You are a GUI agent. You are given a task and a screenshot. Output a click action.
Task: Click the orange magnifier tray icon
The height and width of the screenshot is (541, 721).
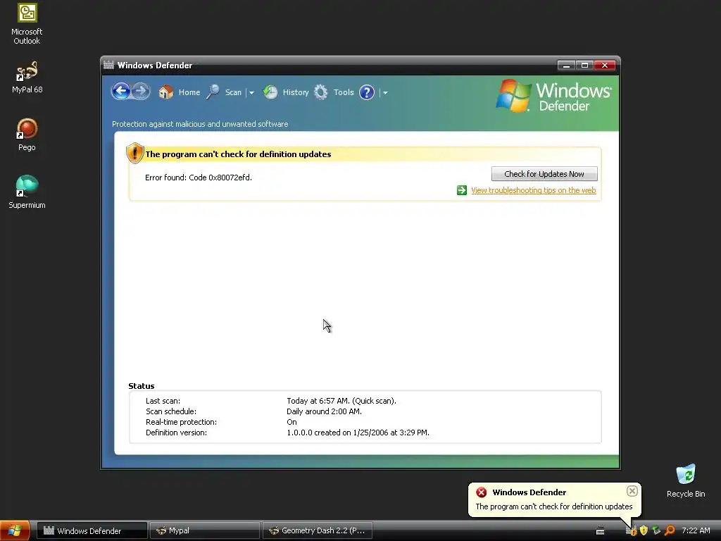(670, 530)
